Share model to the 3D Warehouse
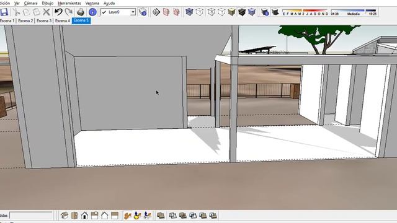This screenshot has height=223, width=397. (138, 216)
